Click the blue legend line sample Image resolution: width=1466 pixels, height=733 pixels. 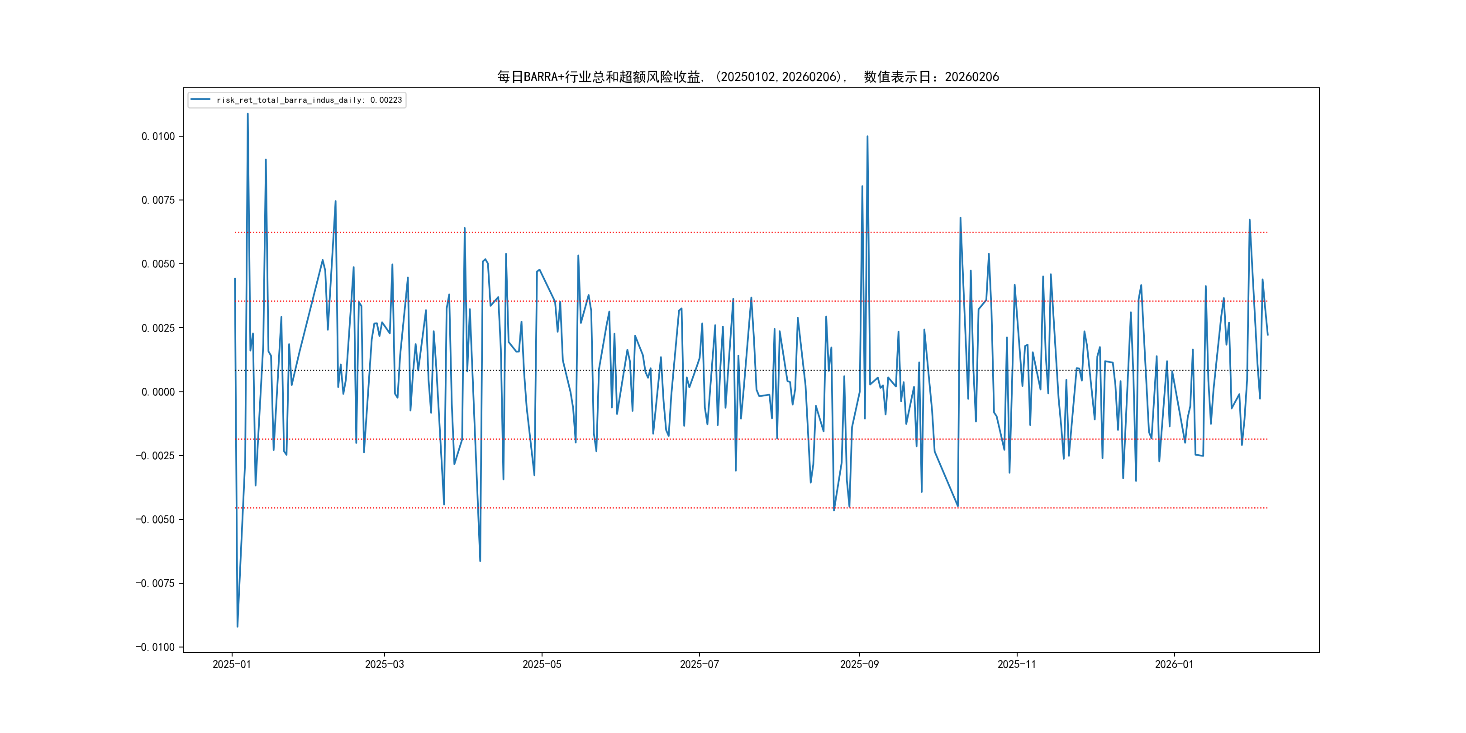click(x=200, y=100)
